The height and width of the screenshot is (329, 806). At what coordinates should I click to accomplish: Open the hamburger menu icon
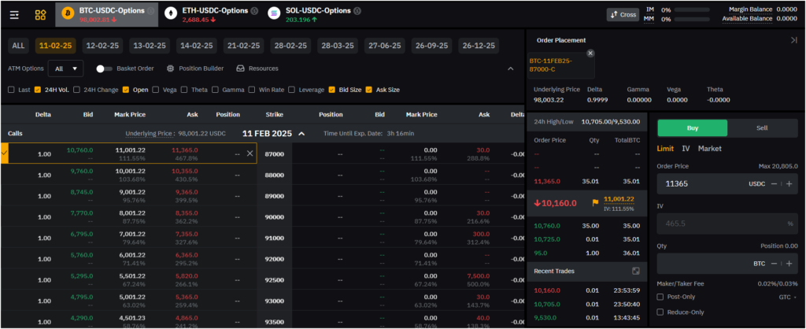[x=14, y=15]
